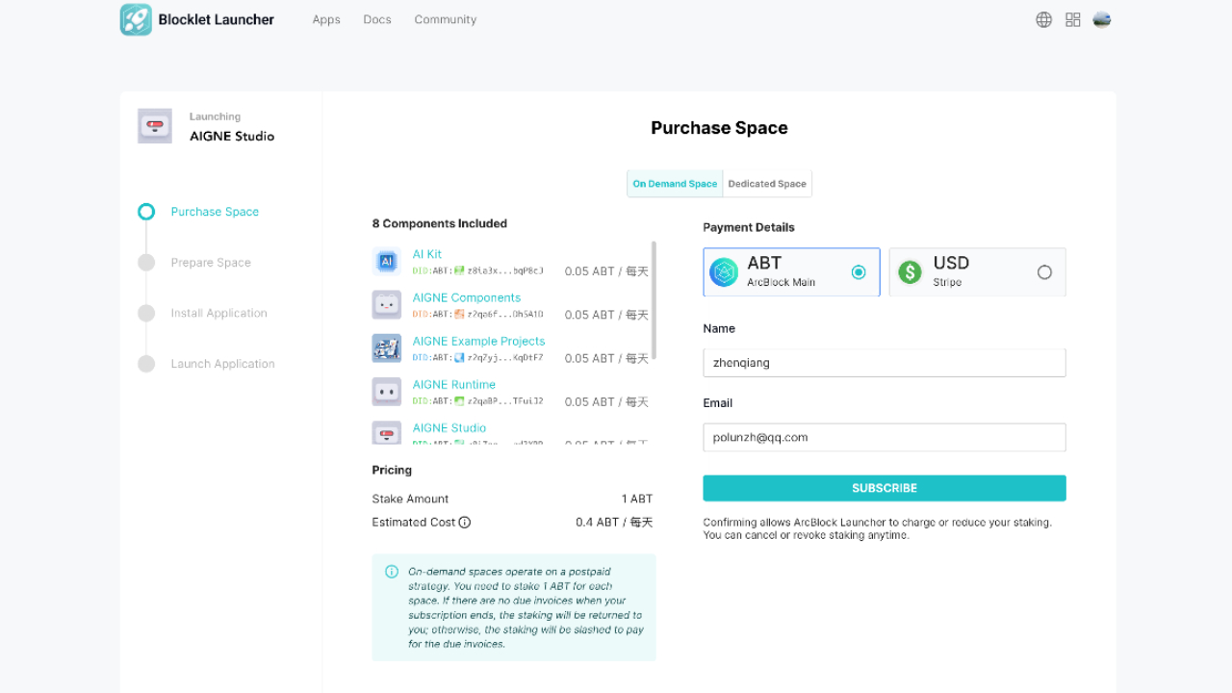Click the apps grid icon near the avatar
The height and width of the screenshot is (693, 1232).
(1072, 19)
